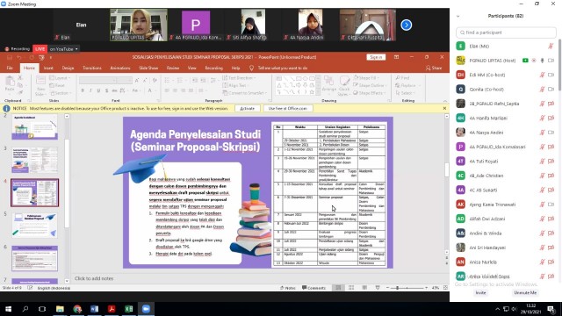
Task: Switch to Reading View icon
Action: pyautogui.click(x=364, y=288)
